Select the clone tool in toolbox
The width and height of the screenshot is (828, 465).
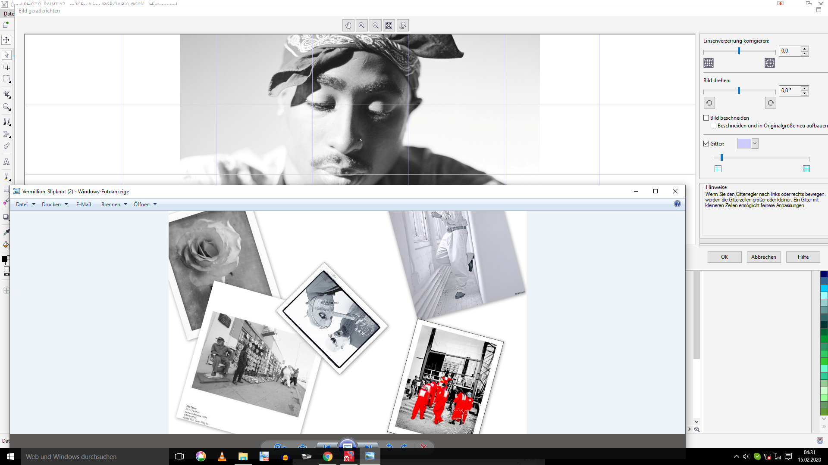tap(6, 122)
